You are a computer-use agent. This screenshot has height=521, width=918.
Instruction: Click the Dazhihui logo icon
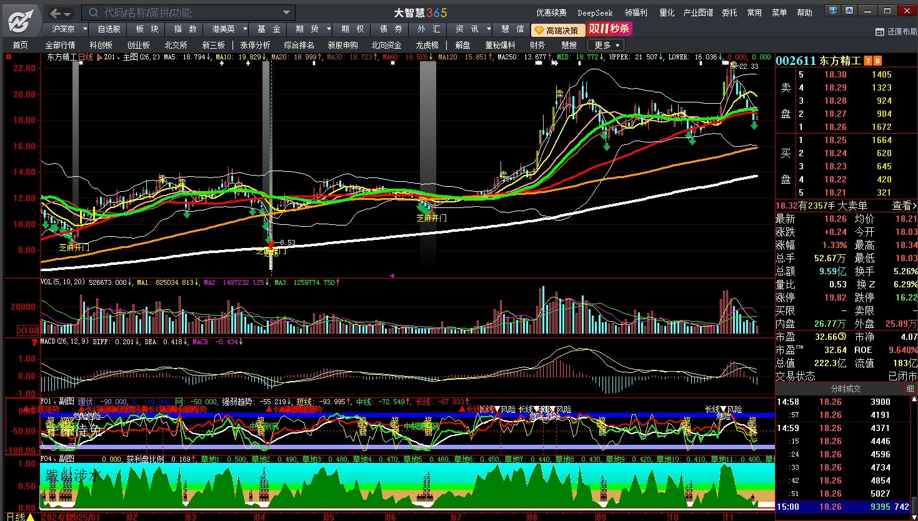pos(21,21)
